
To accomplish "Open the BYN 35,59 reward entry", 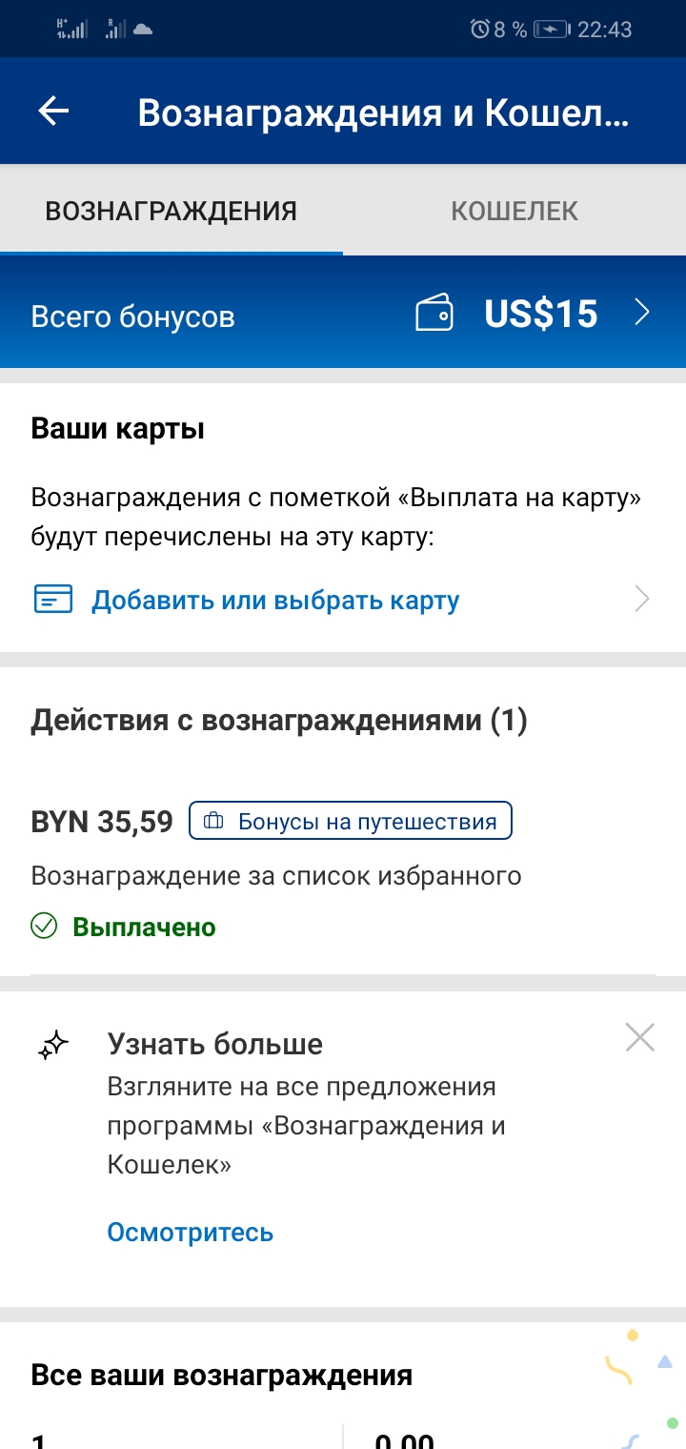I will coord(102,822).
